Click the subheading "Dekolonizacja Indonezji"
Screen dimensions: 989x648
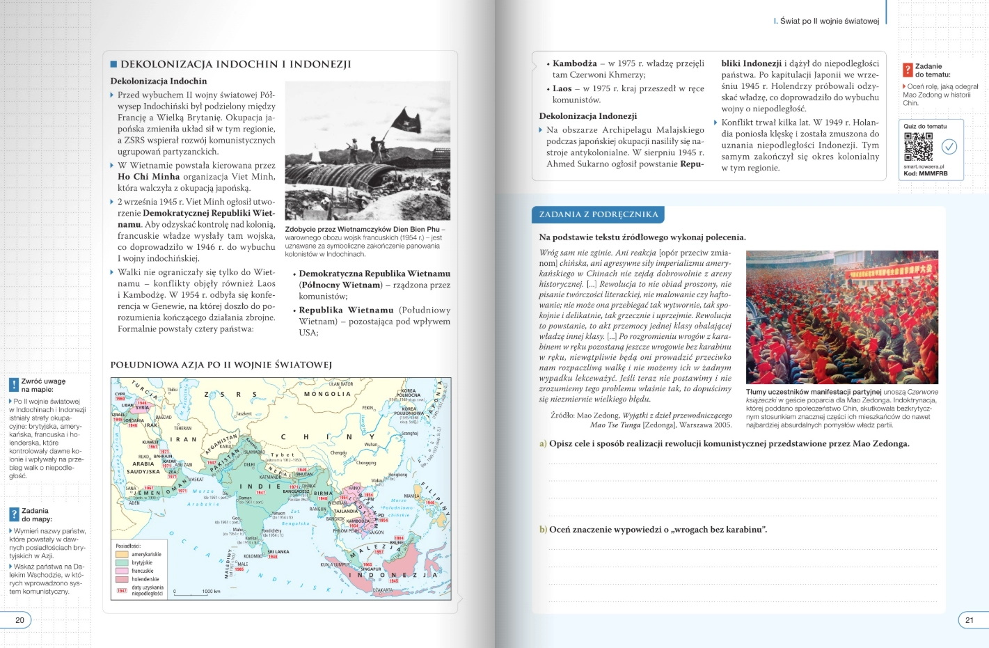(x=588, y=116)
